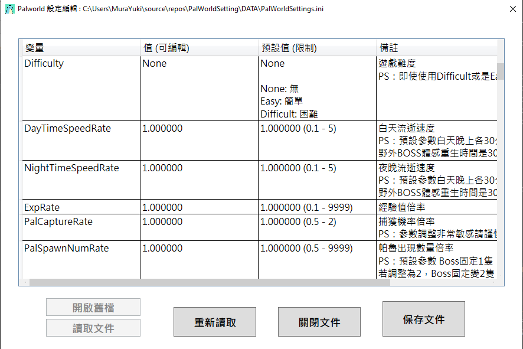Select the 備註 column header

[x=437, y=48]
